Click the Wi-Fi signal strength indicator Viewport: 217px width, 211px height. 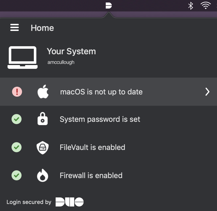coord(205,5)
